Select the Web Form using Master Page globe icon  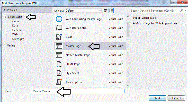point(59,19)
